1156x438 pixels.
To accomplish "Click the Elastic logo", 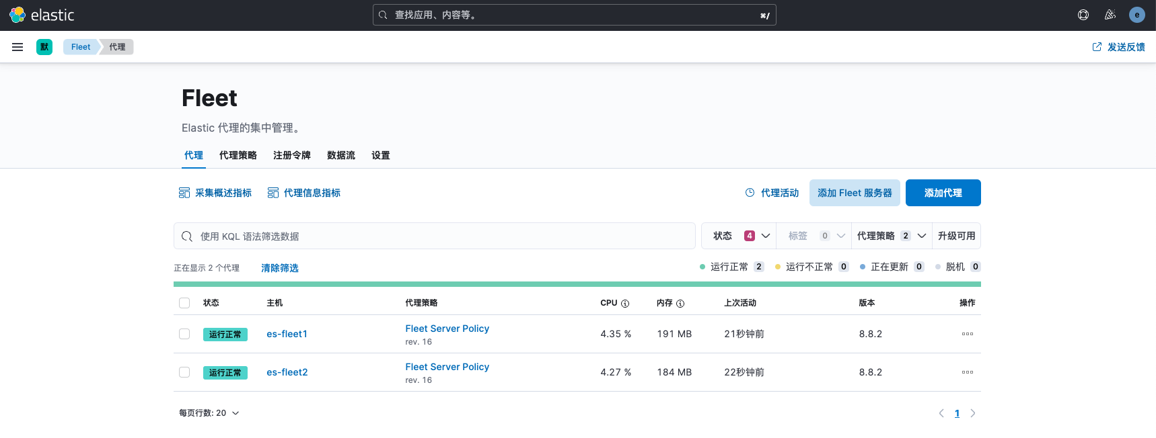I will tap(42, 15).
